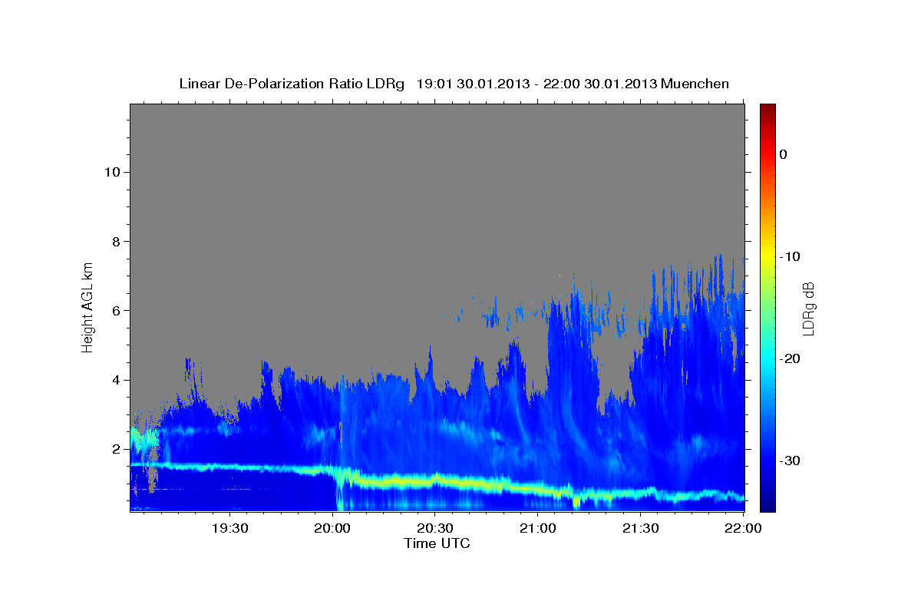
Task: Click the 19:30 time tick label
Action: [x=229, y=528]
